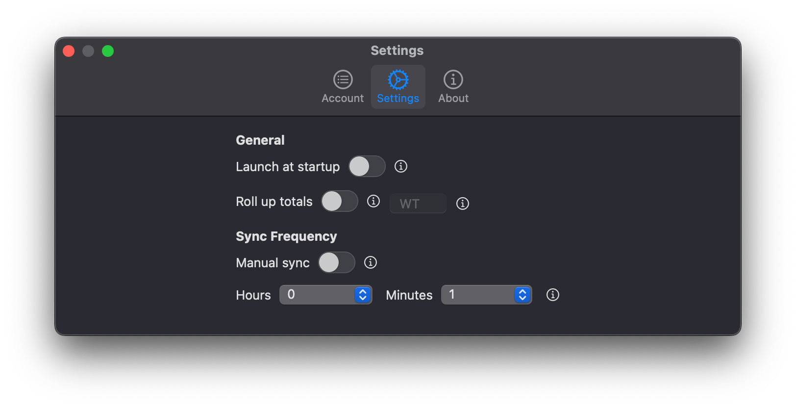The height and width of the screenshot is (408, 796).
Task: Zoom the window with green button
Action: pyautogui.click(x=108, y=51)
